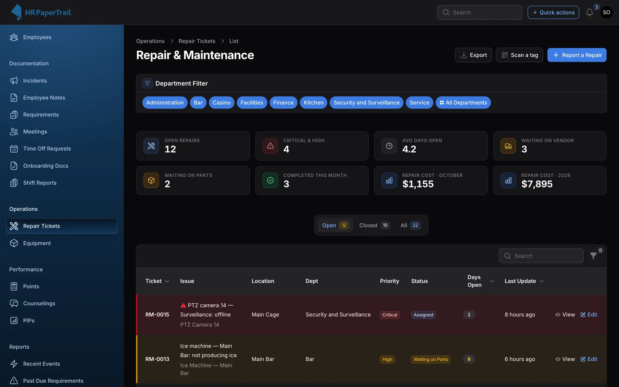Screen dimensions: 619x387
Task: Click the Equipment cube icon
Action: pos(14,243)
